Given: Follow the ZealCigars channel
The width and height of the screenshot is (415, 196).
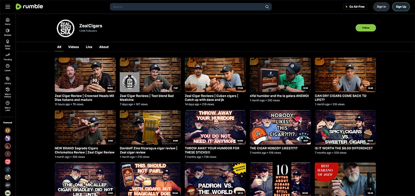Looking at the screenshot, I should pyautogui.click(x=366, y=28).
